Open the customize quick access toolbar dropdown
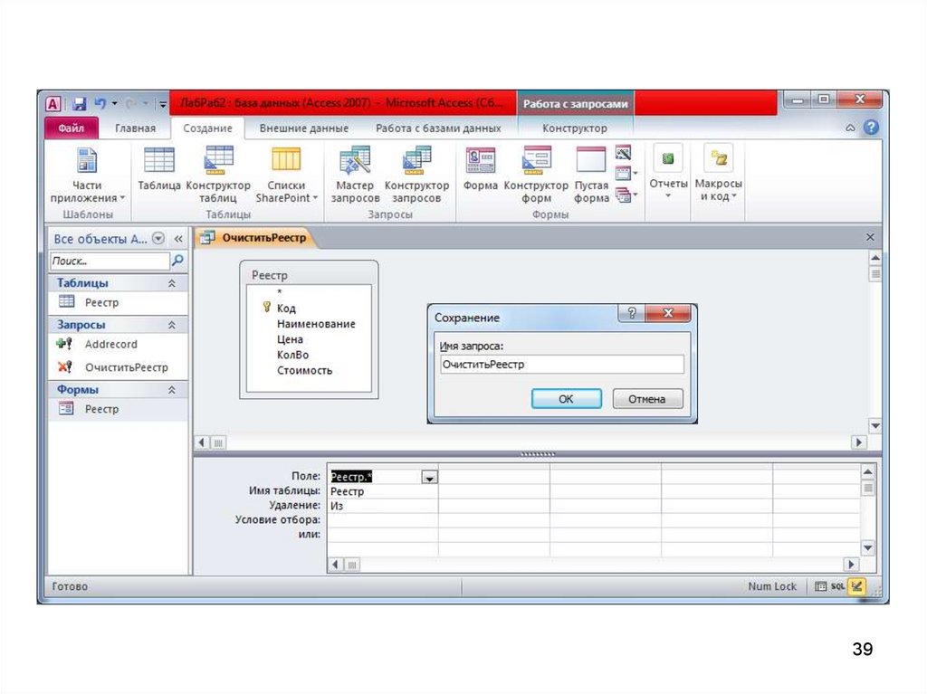The image size is (927, 694). pos(162,104)
